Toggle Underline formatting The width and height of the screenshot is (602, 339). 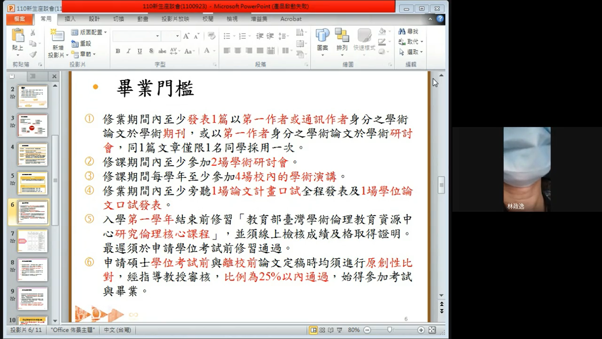coord(140,51)
